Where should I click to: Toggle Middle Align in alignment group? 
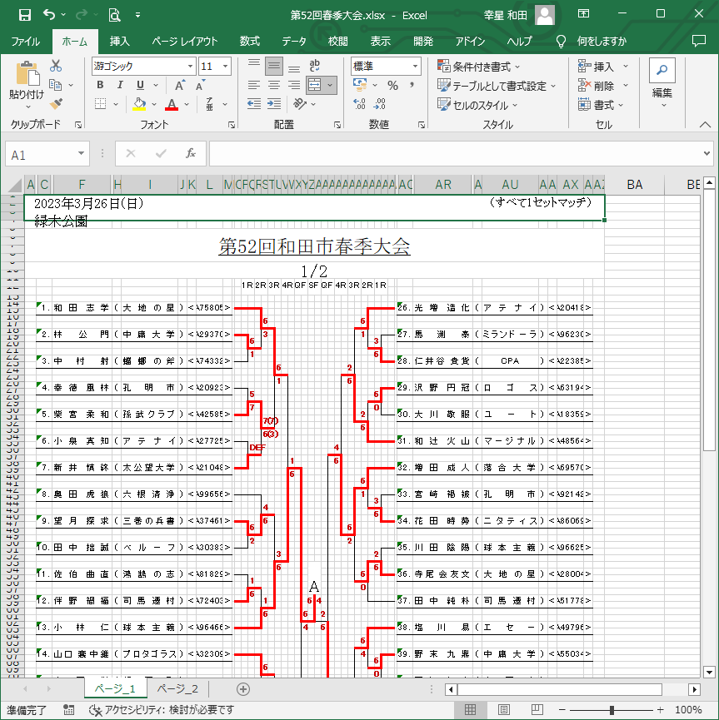274,66
